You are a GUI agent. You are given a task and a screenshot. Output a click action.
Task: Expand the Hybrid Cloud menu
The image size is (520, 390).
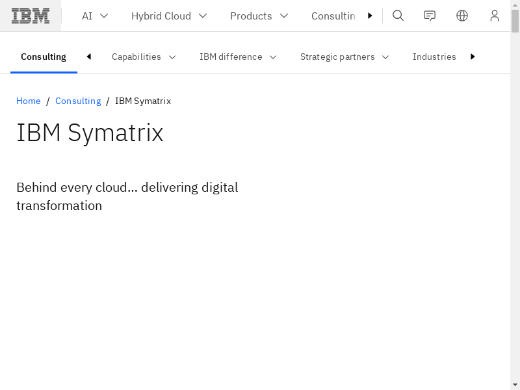point(169,16)
